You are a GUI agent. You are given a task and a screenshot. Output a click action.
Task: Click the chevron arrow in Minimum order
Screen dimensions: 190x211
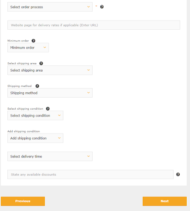tap(45, 47)
